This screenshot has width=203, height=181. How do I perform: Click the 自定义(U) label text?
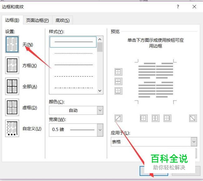point(32,128)
